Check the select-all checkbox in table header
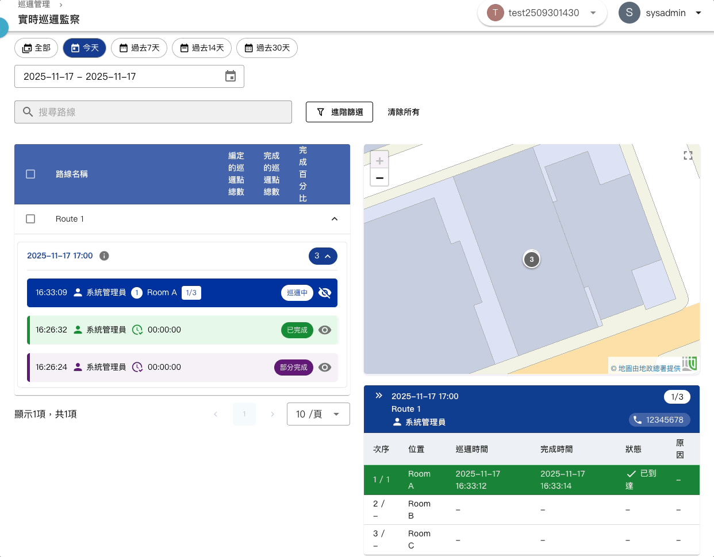 pos(30,174)
